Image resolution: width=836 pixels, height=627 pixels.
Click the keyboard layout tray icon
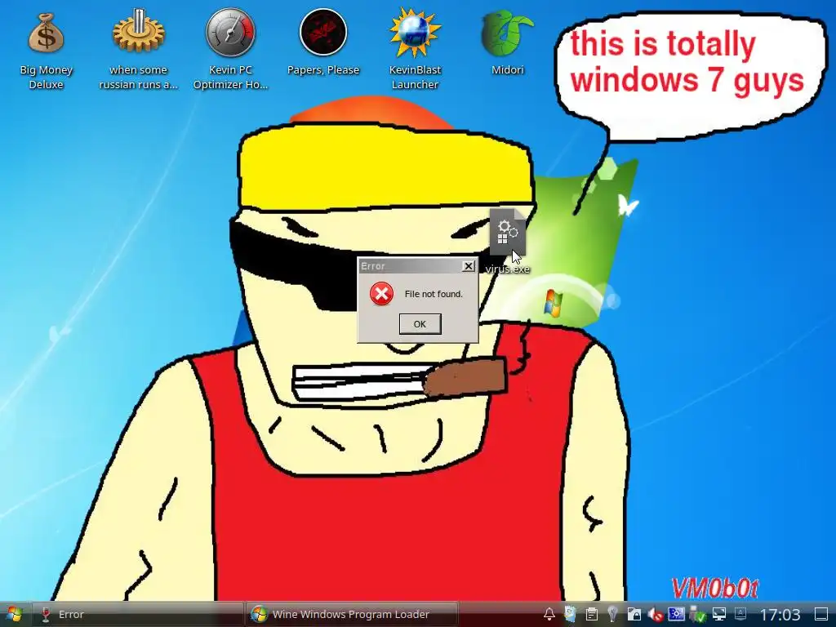[740, 614]
